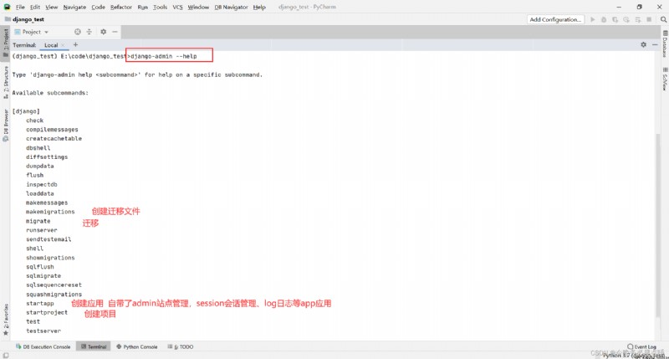Click the 'Available subcommands:' line
Viewport: 669px width, 359px height.
tap(50, 93)
